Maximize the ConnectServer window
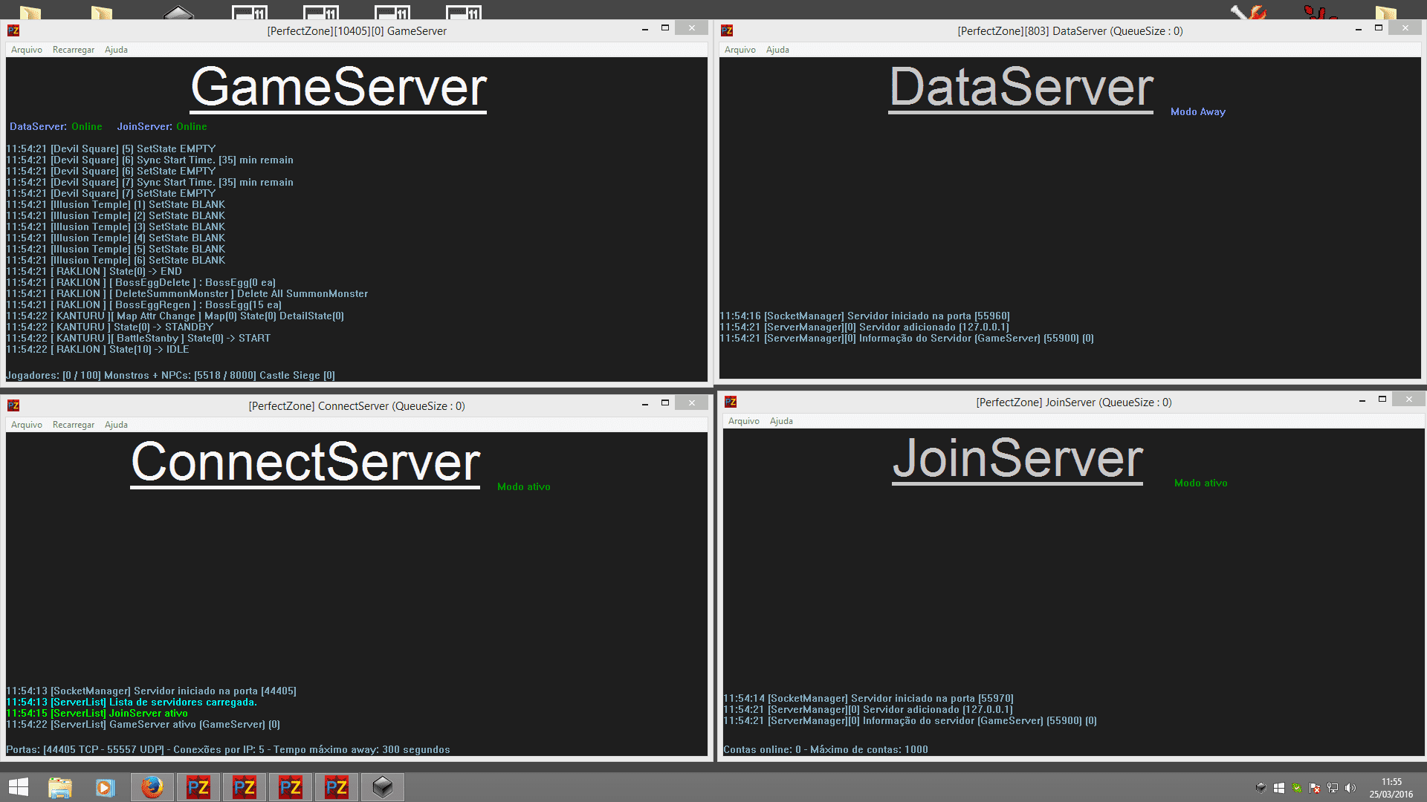 click(665, 403)
